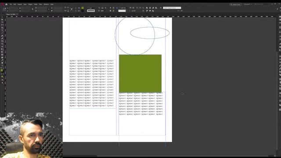Click the magnifier icon beside style field
281x158 pixels.
click(161, 8)
